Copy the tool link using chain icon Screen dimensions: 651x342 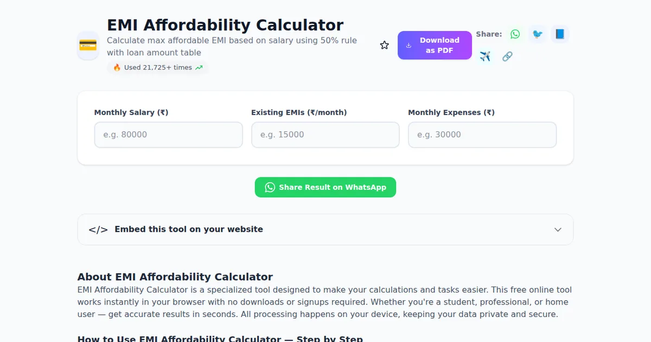(x=507, y=56)
